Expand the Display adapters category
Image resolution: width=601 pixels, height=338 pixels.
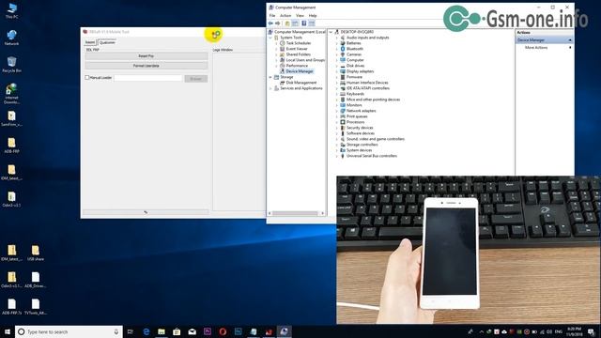pos(337,71)
